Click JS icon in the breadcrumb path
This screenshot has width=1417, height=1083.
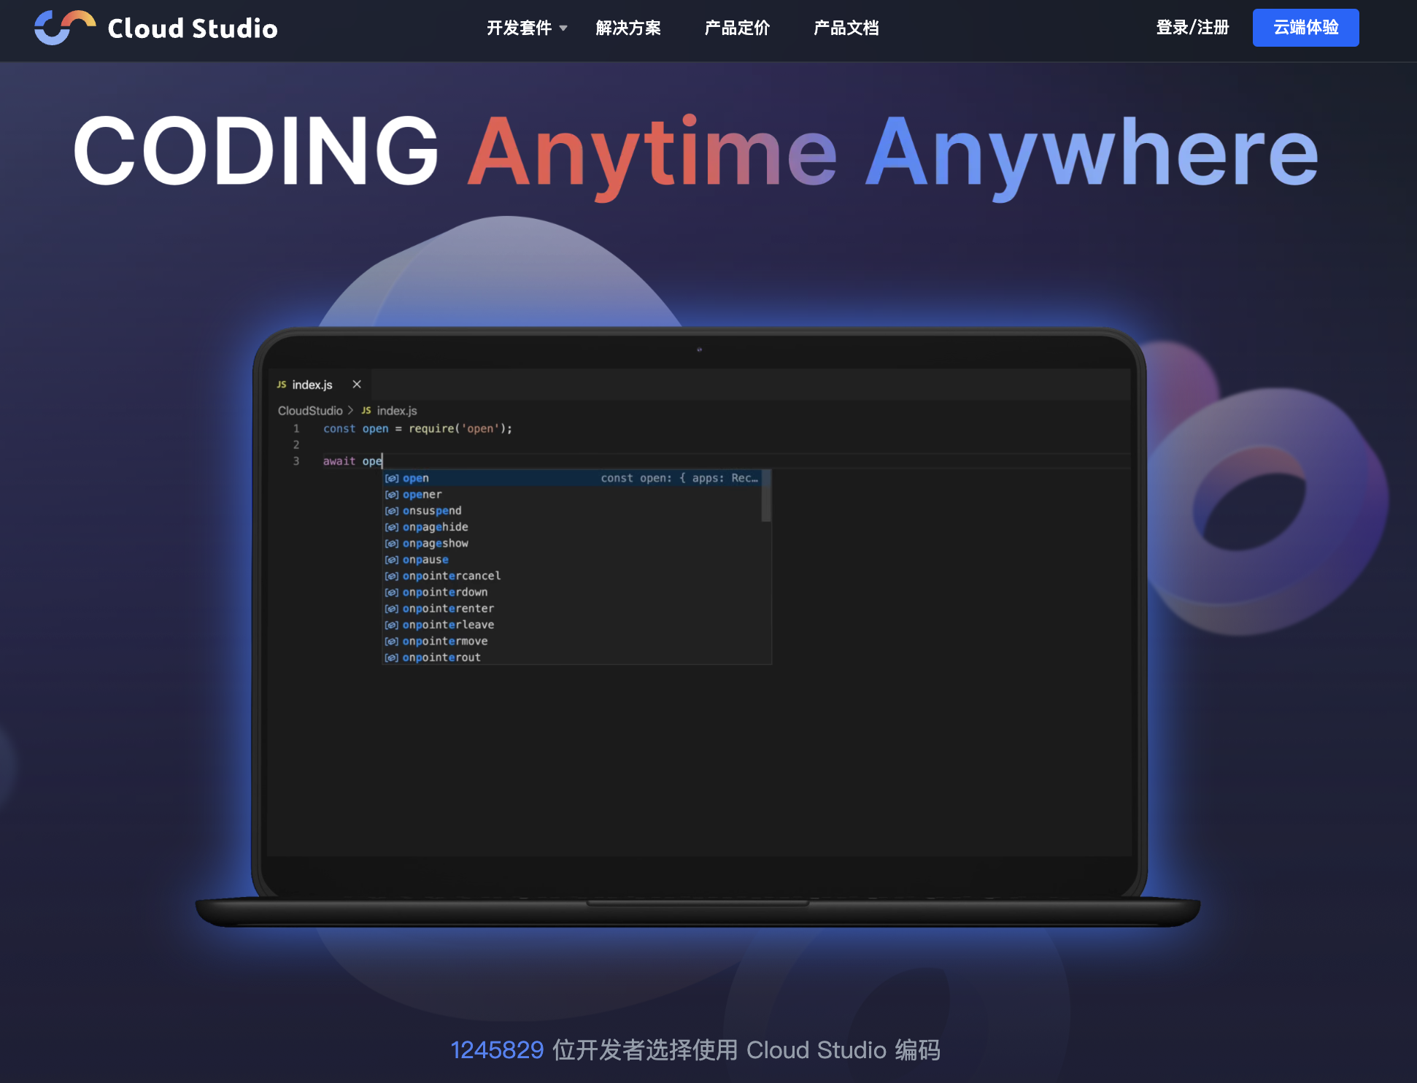pyautogui.click(x=366, y=411)
